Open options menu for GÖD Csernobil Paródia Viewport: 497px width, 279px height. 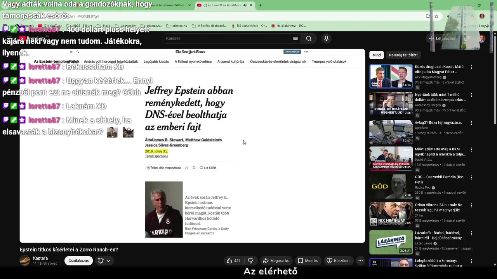[x=471, y=177]
